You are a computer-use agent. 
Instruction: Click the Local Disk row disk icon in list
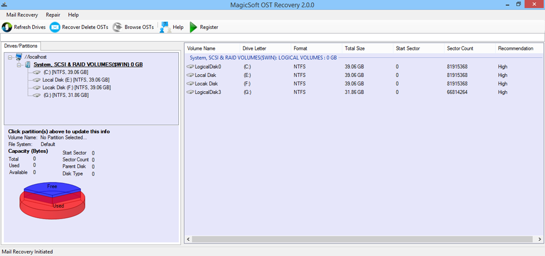191,75
